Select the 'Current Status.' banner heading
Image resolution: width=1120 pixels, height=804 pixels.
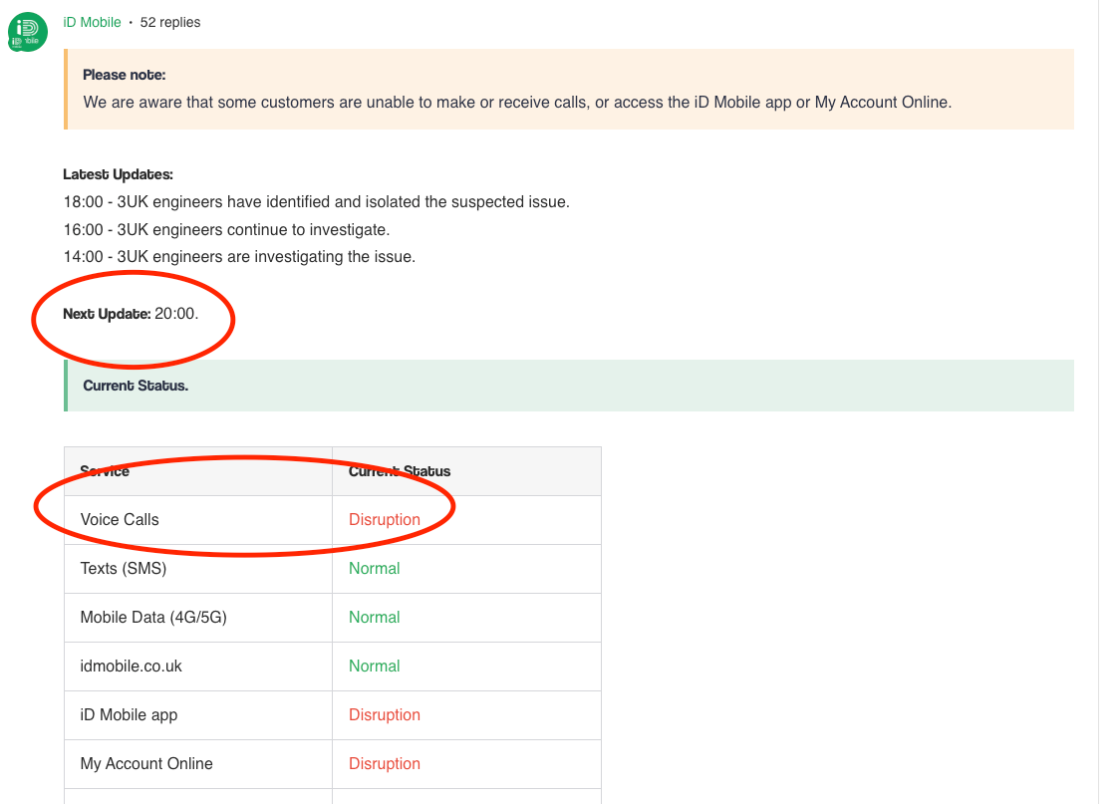(x=136, y=386)
